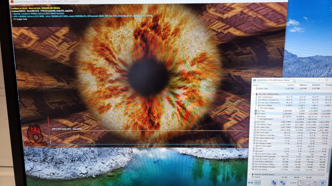Click the Sensor column header

pos(256,85)
